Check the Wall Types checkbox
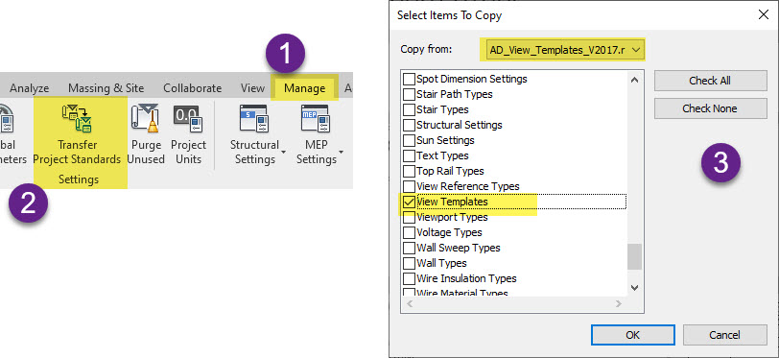 coord(409,263)
